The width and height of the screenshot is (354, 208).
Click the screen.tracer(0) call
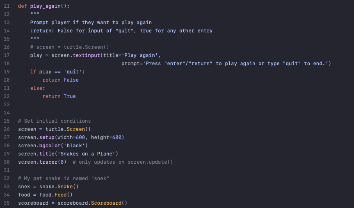(42, 162)
